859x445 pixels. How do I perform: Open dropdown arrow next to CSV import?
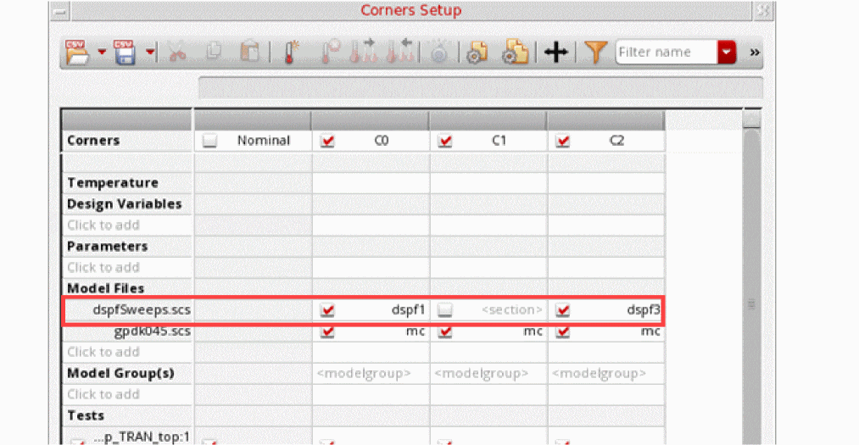[x=102, y=52]
